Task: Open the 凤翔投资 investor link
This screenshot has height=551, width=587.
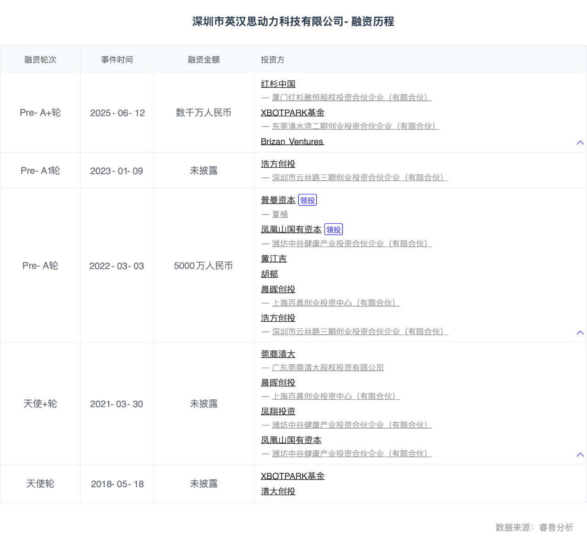Action: pyautogui.click(x=277, y=411)
